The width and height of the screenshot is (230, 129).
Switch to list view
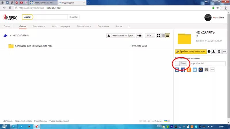[168, 36]
